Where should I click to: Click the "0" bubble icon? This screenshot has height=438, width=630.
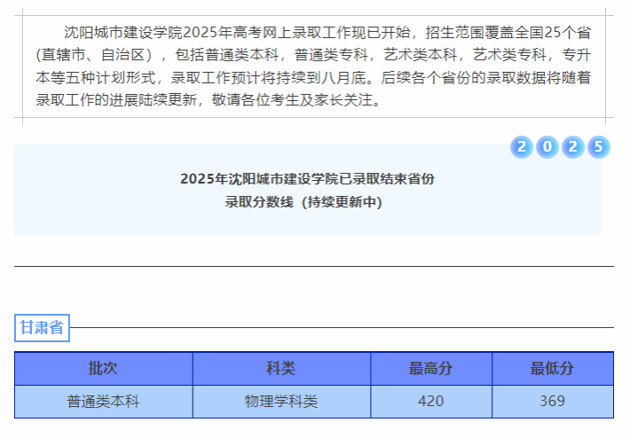pyautogui.click(x=547, y=147)
